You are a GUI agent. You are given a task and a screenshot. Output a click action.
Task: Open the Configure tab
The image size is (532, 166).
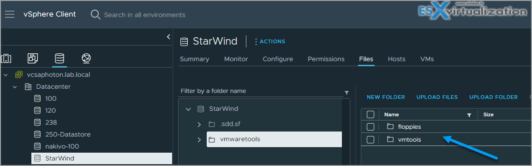coord(278,59)
